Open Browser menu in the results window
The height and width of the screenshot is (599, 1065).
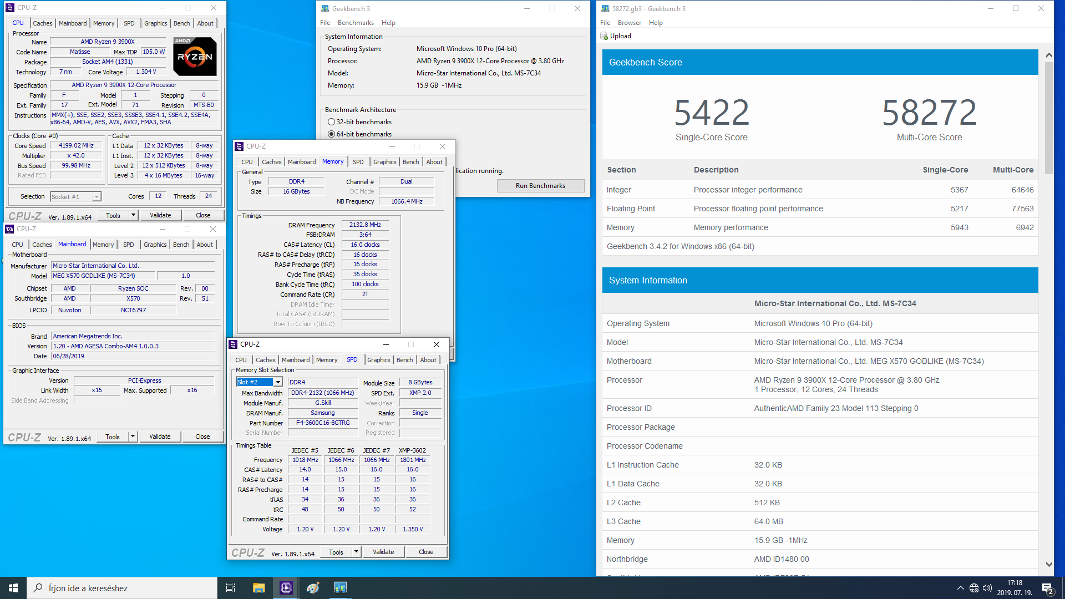[x=629, y=23]
